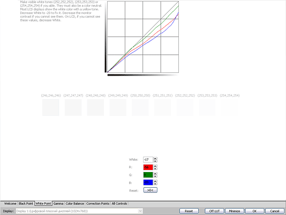The image size is (286, 215).
Task: Click the Cancel button
Action: 275,211
